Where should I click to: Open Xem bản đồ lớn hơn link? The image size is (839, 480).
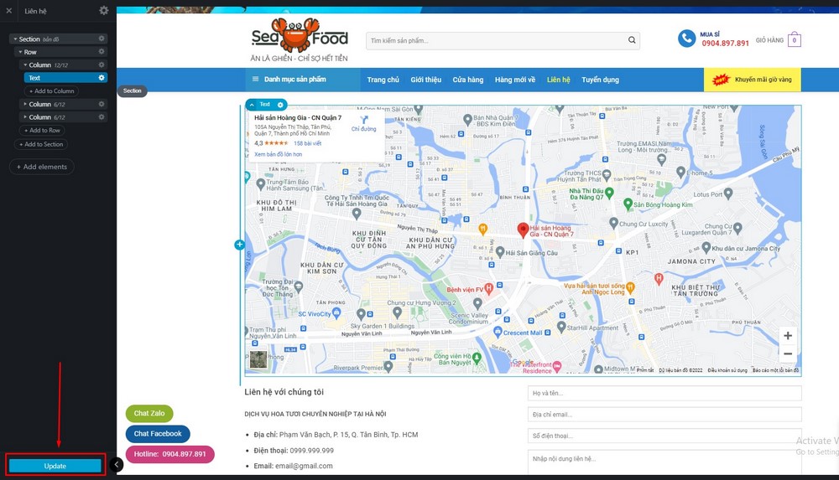[279, 154]
